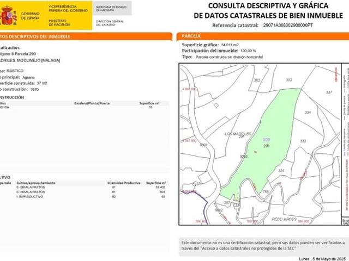Click the non-certification disclaimer note

[x=263, y=246]
